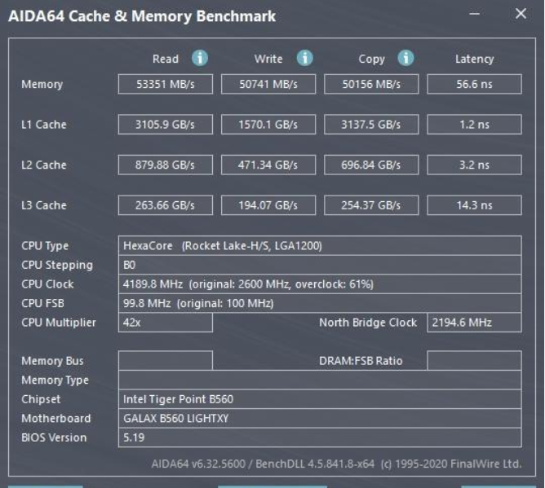This screenshot has height=488, width=545.
Task: Click the CPU Type field
Action: click(x=320, y=246)
